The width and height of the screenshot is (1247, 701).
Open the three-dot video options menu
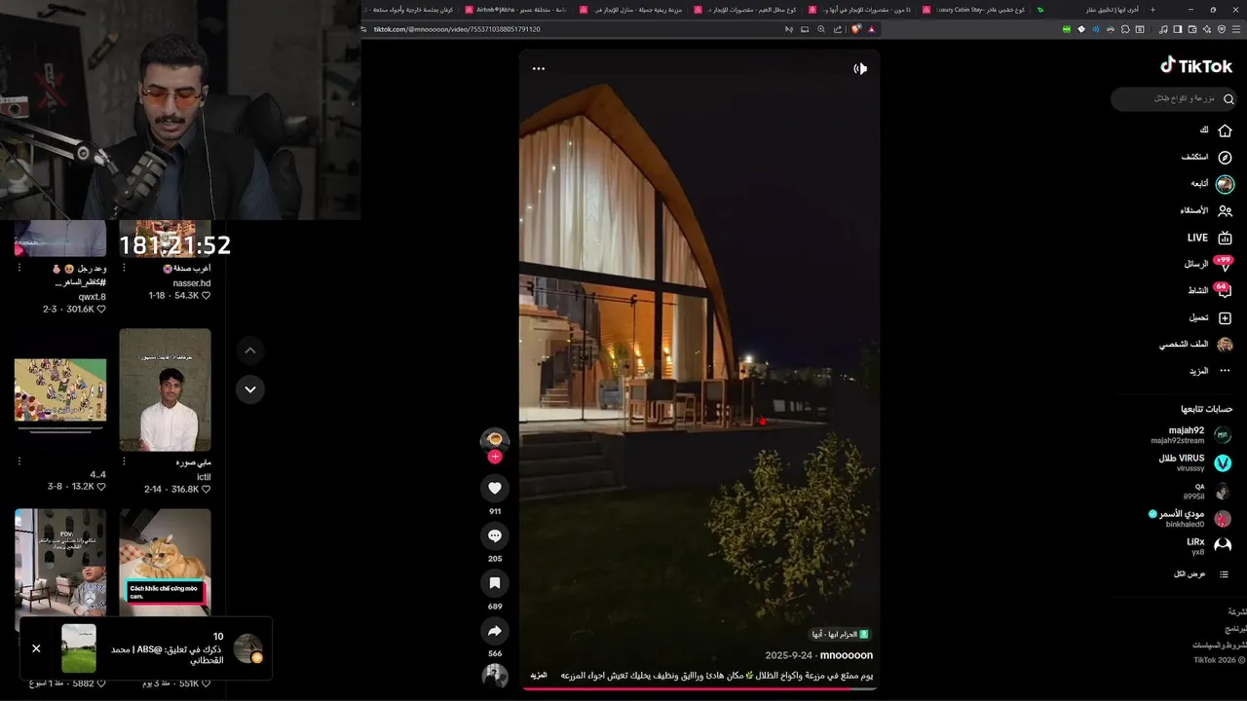[539, 68]
